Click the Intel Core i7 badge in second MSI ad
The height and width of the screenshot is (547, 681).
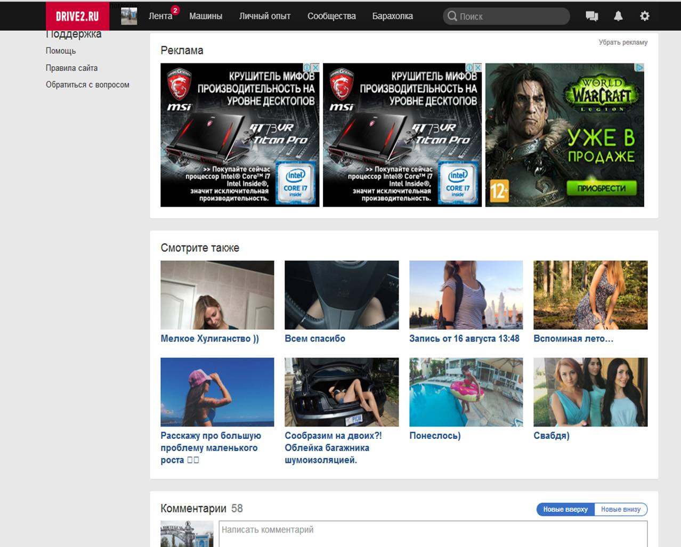pos(458,184)
